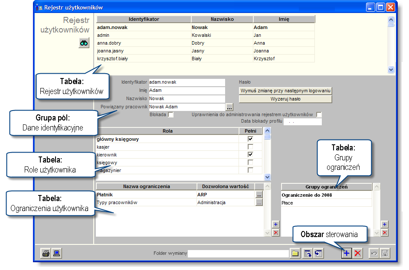The width and height of the screenshot is (409, 270).
Task: Click the undo arrow icon in bottom bar
Action: pyautogui.click(x=374, y=254)
